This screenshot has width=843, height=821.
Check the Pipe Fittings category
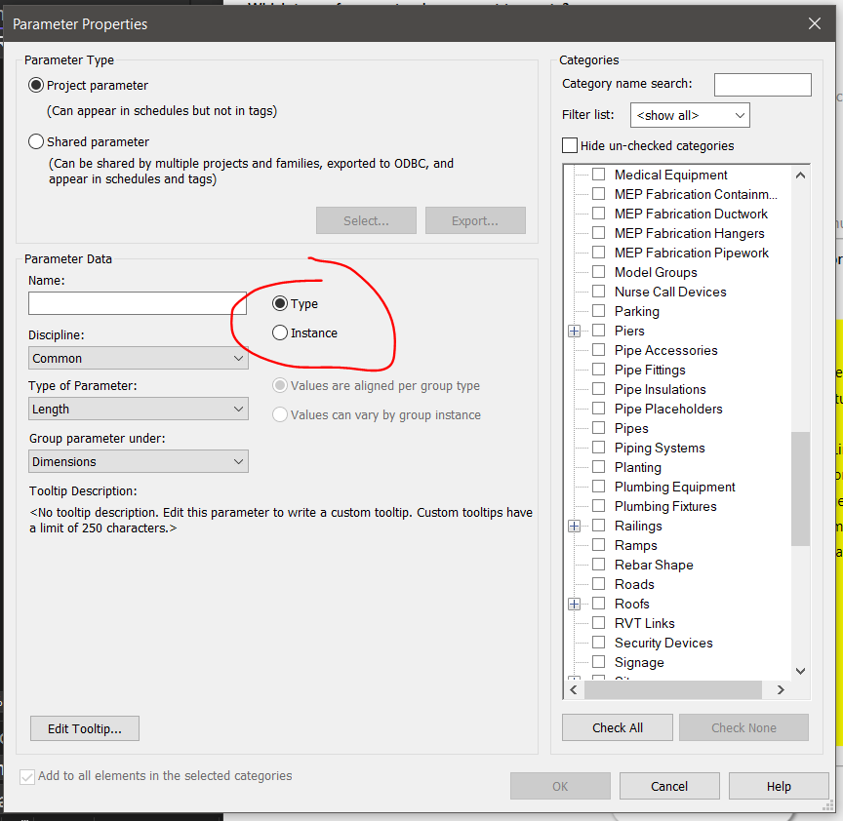(598, 370)
